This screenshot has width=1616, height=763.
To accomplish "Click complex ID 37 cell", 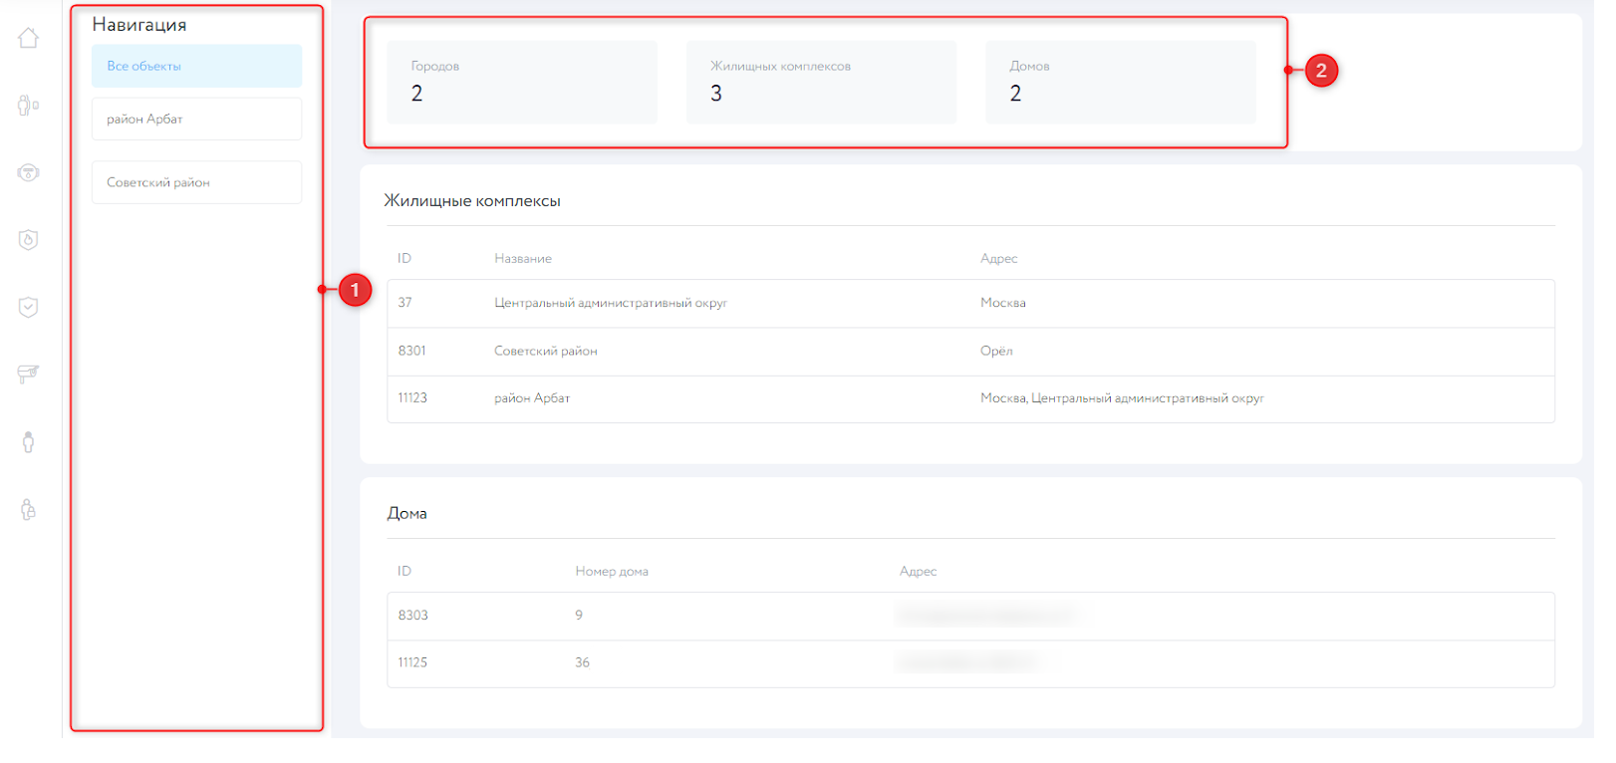I will (x=404, y=303).
